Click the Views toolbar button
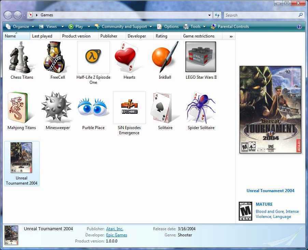The width and height of the screenshot is (308, 250). coord(48,27)
